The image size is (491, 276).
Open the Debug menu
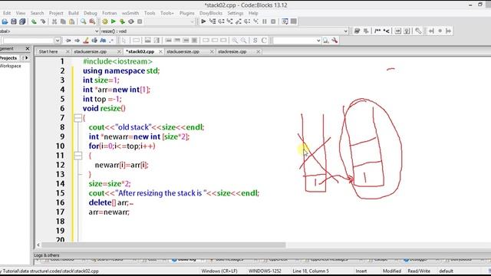point(91,13)
